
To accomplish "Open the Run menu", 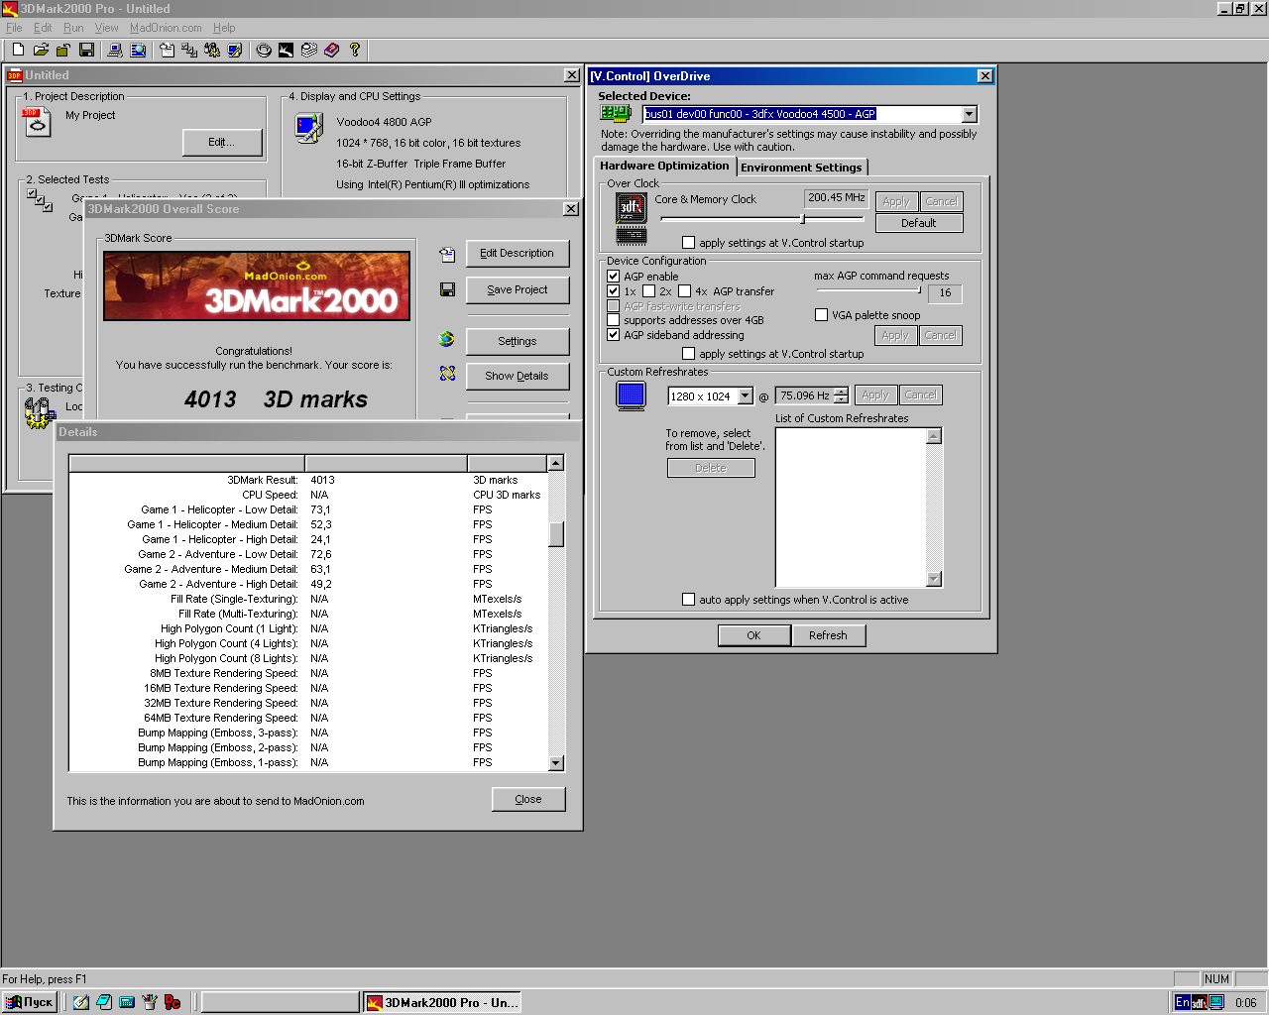I will click(x=73, y=28).
